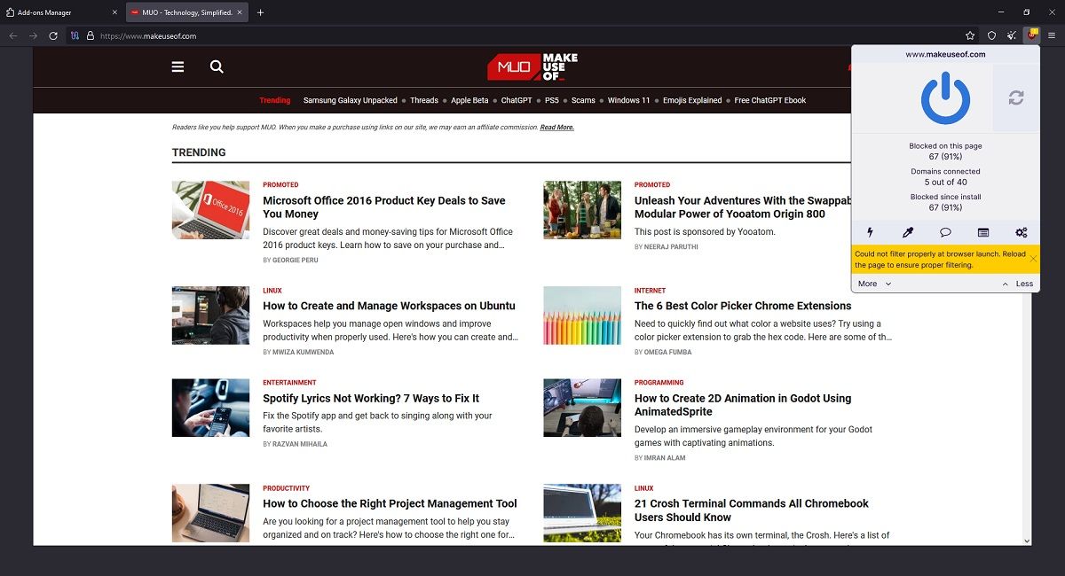The height and width of the screenshot is (576, 1065).
Task: Expand the More section in uBlock popup
Action: 867,283
